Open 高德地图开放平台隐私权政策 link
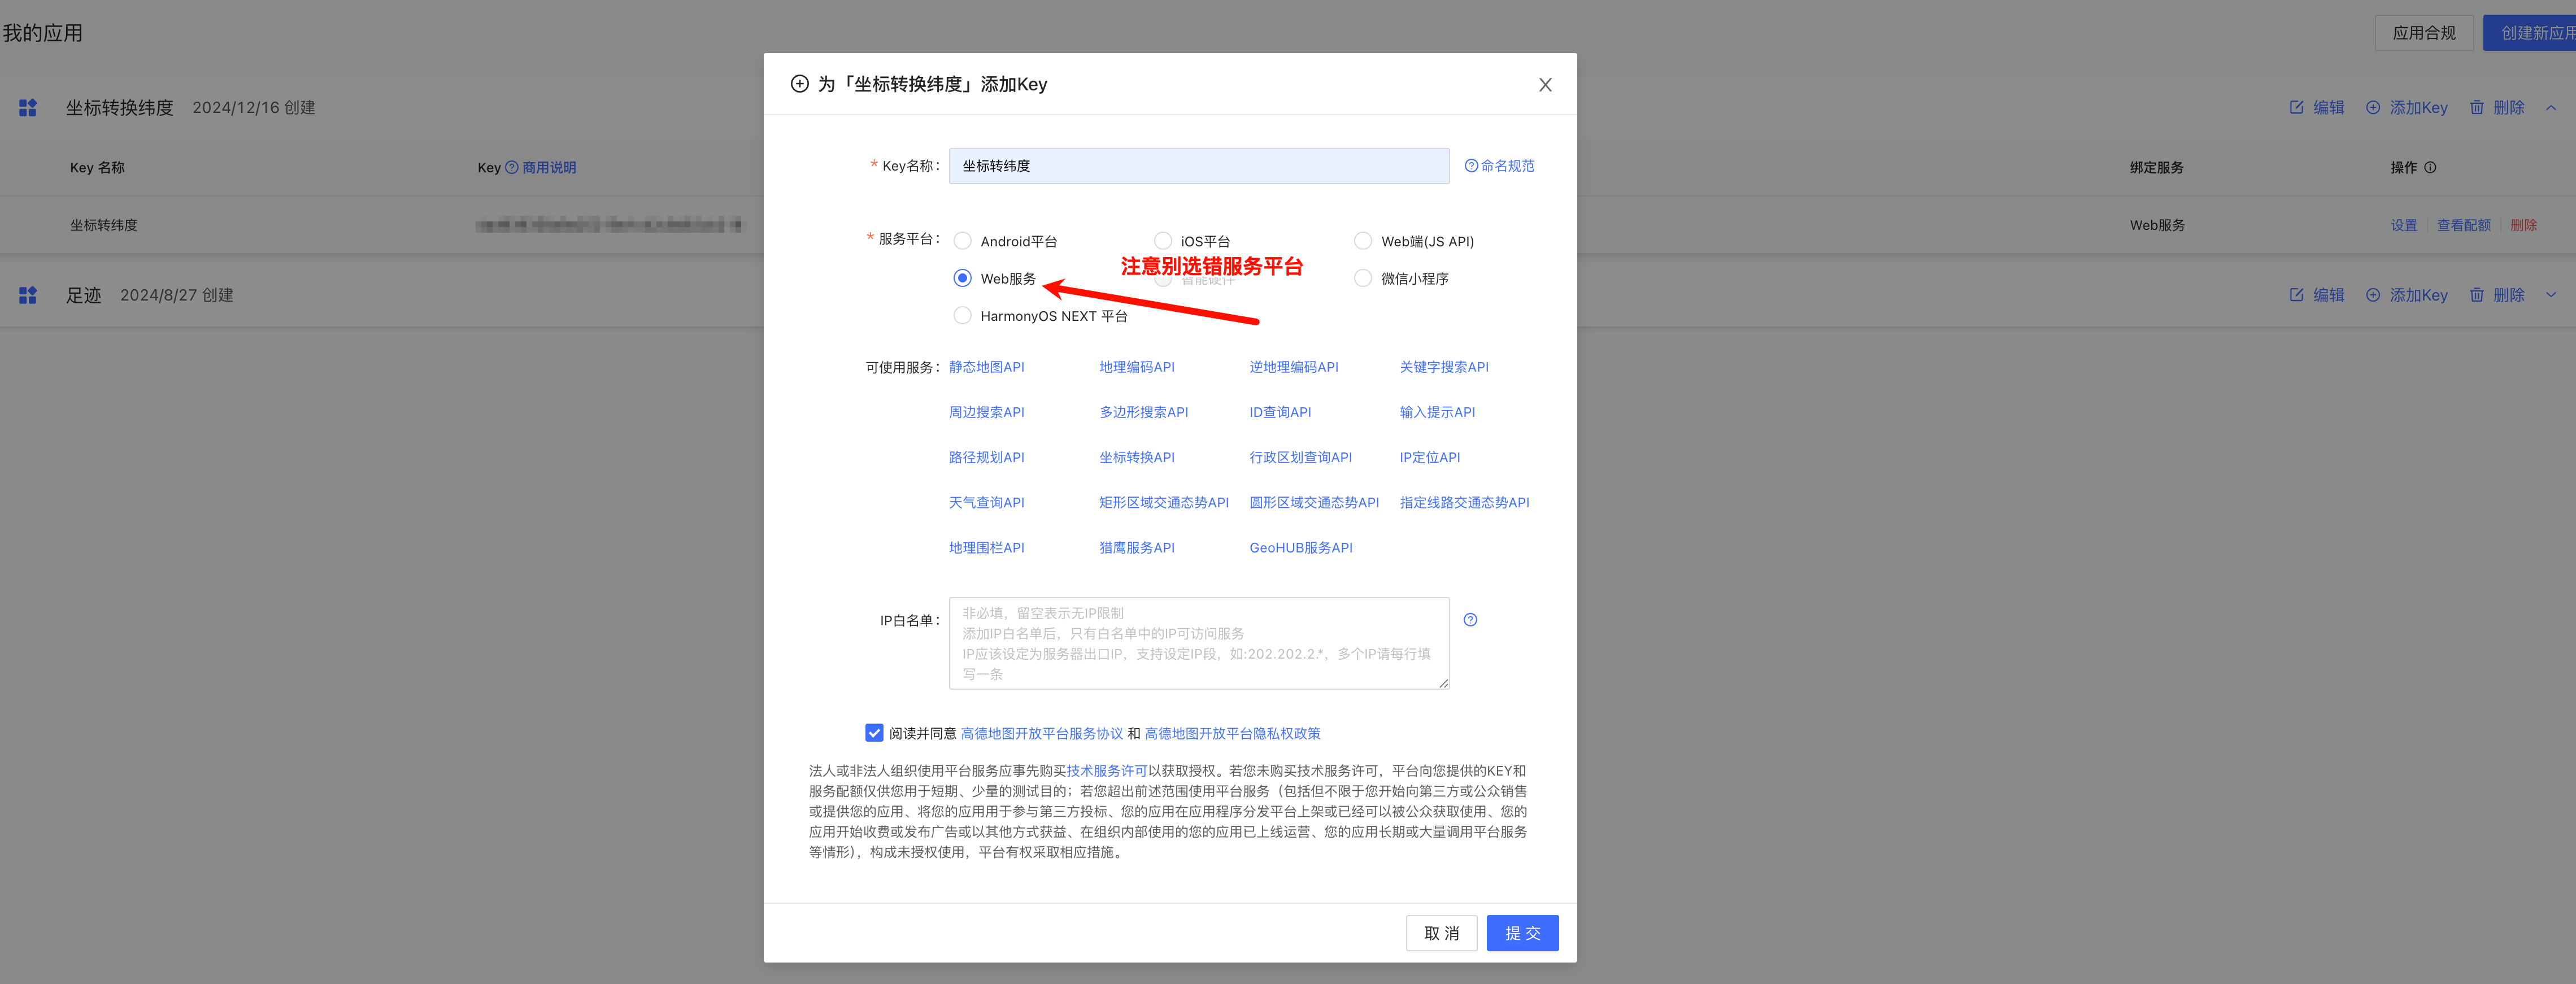This screenshot has width=2576, height=984. (1231, 733)
